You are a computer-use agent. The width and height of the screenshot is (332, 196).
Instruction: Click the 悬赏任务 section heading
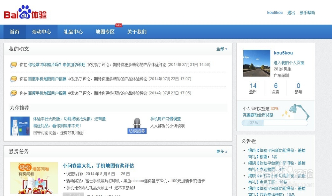coord(19,151)
